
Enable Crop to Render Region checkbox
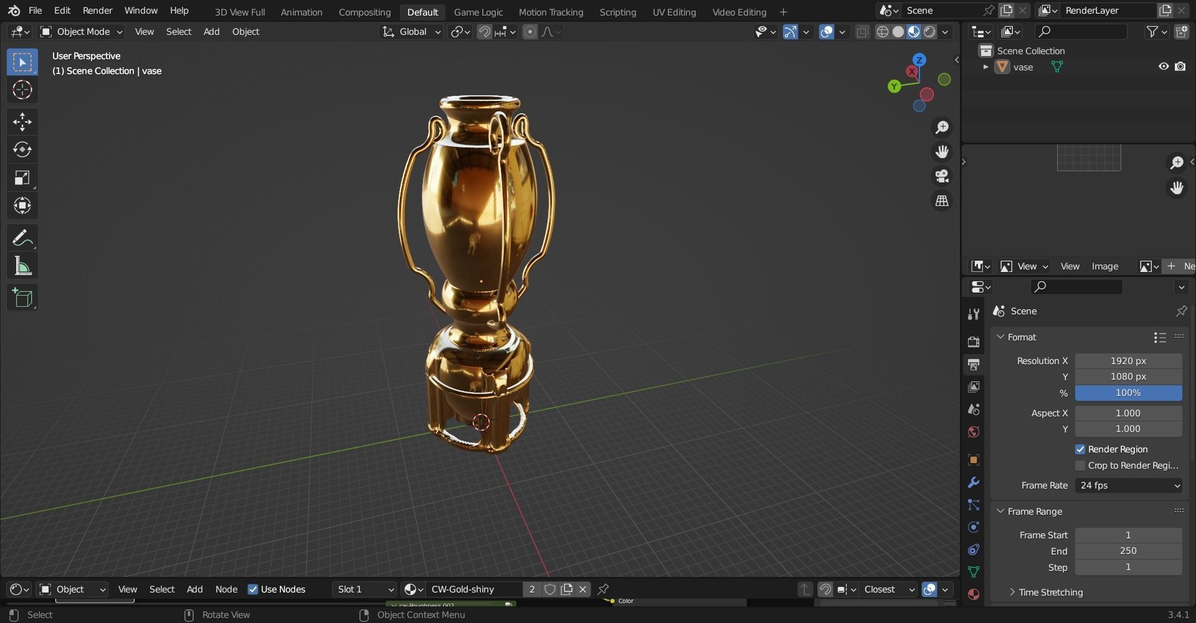point(1080,466)
